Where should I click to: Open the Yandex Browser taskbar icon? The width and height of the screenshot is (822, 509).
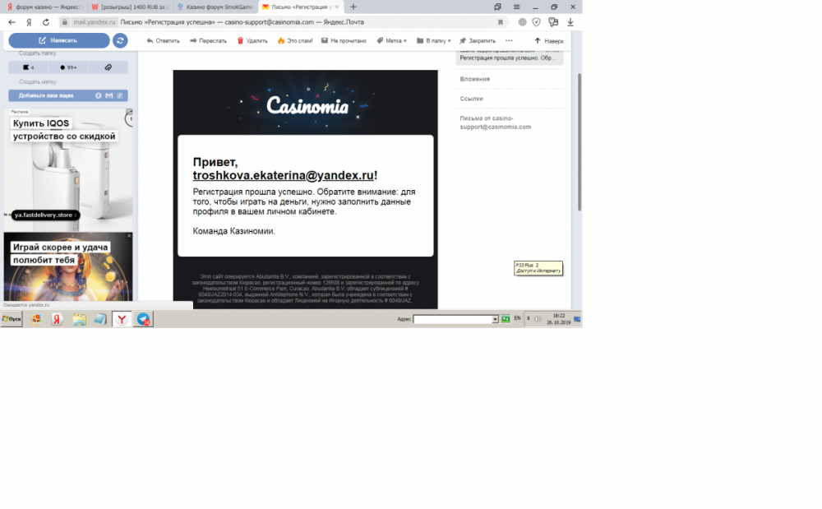click(x=122, y=319)
